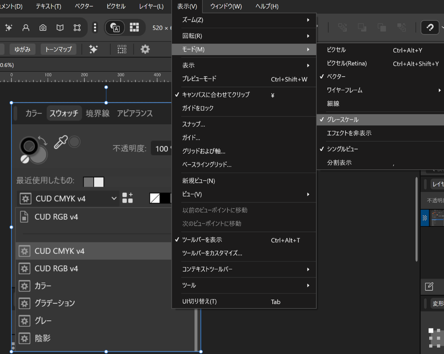
Task: Select the layer thumbnail in Layers panel
Action: pyautogui.click(x=437, y=218)
